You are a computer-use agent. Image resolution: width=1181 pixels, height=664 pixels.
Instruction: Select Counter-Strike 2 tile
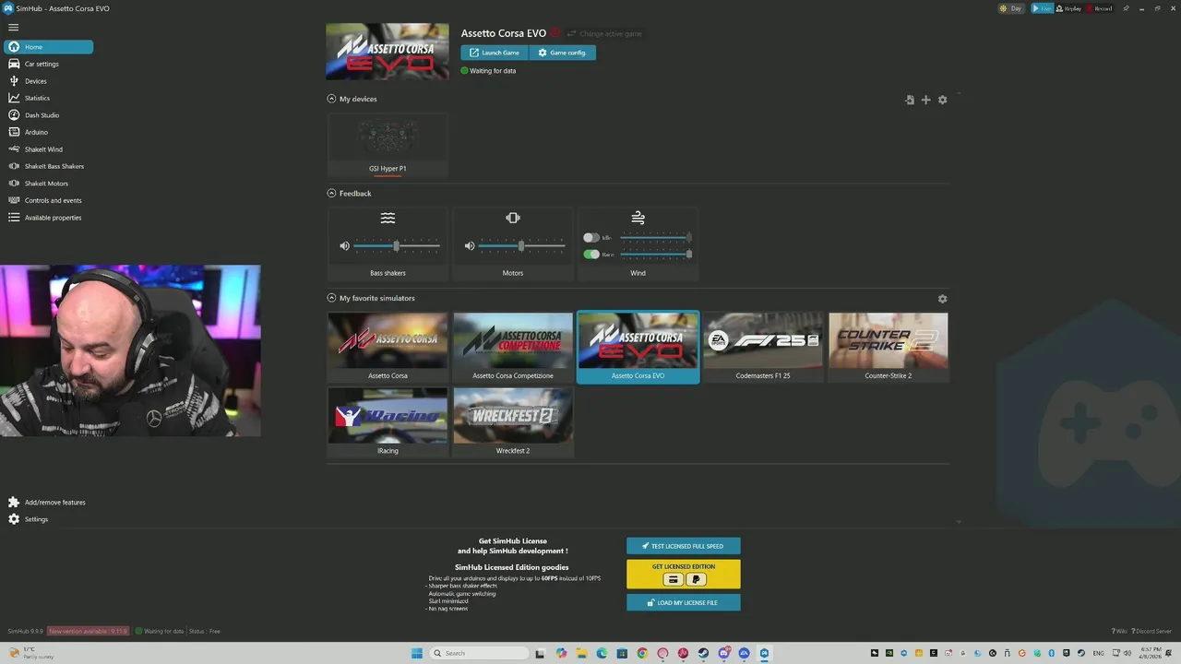pos(889,347)
